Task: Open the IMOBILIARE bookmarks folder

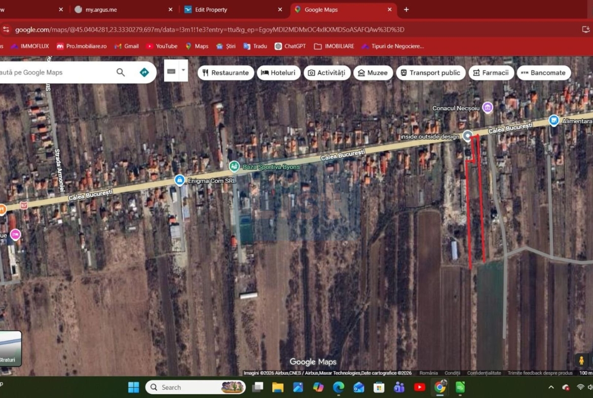Action: click(334, 46)
